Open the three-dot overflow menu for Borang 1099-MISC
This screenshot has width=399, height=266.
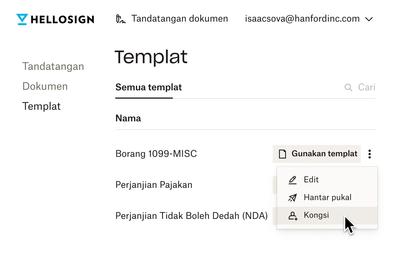pos(370,154)
